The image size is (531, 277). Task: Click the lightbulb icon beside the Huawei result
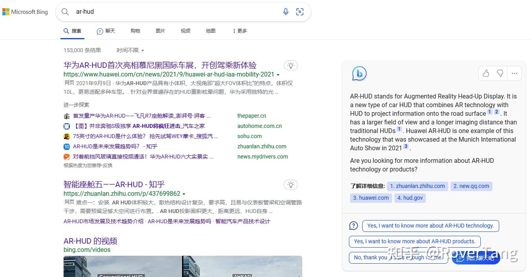290,65
